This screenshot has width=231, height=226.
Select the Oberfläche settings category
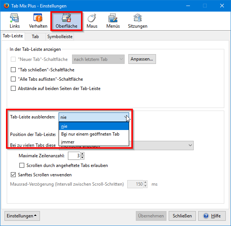pos(66,21)
